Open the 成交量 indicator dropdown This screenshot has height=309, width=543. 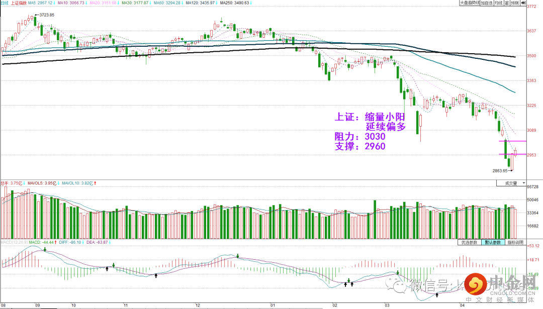click(511, 183)
